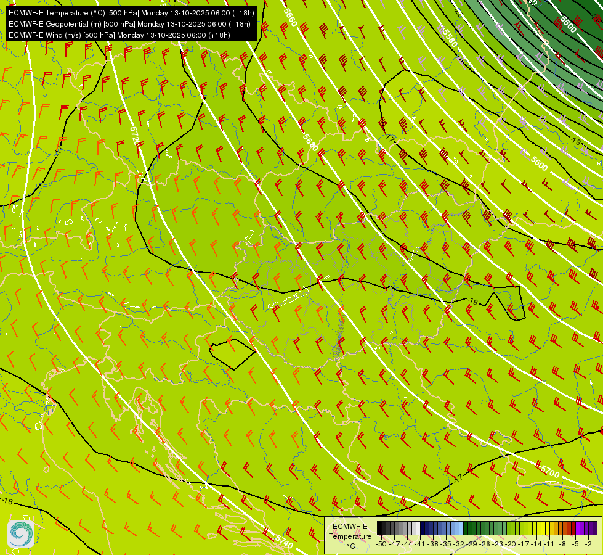Click the 5680 geopotential contour label

point(310,142)
